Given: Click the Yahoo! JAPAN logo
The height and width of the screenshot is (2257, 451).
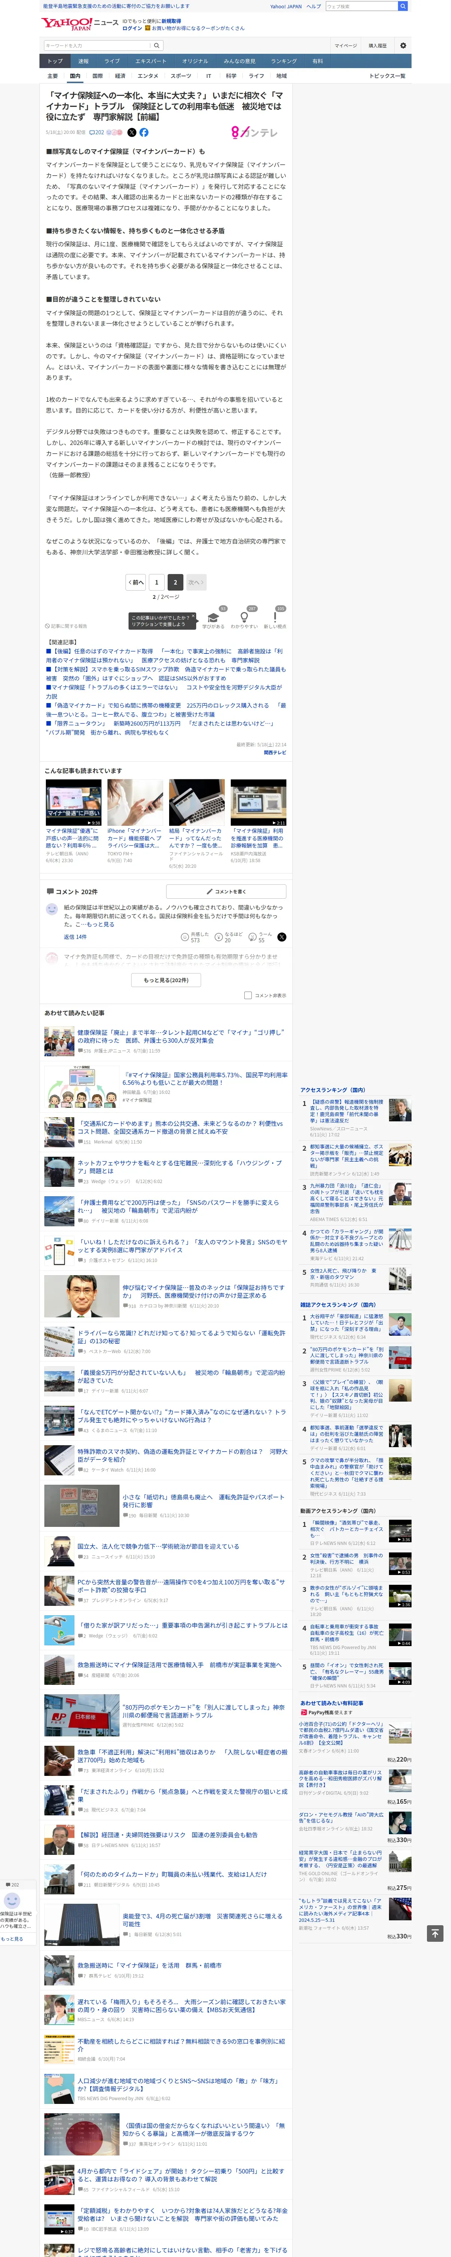Looking at the screenshot, I should coord(66,24).
